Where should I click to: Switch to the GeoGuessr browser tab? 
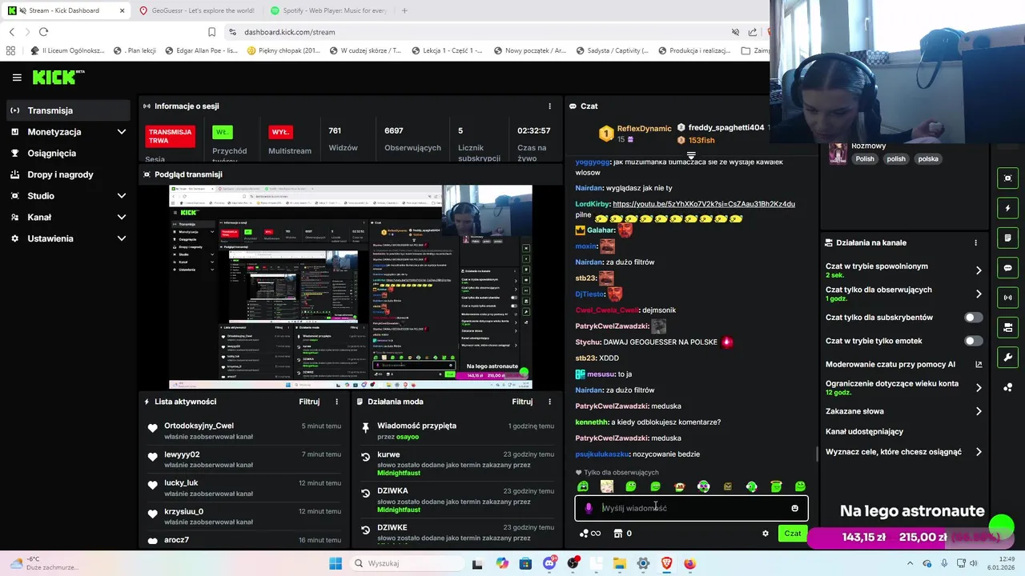[196, 10]
